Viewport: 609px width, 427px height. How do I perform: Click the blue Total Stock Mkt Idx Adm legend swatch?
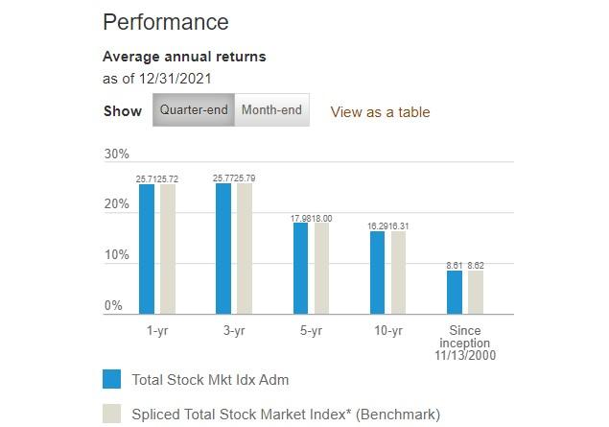click(x=112, y=379)
